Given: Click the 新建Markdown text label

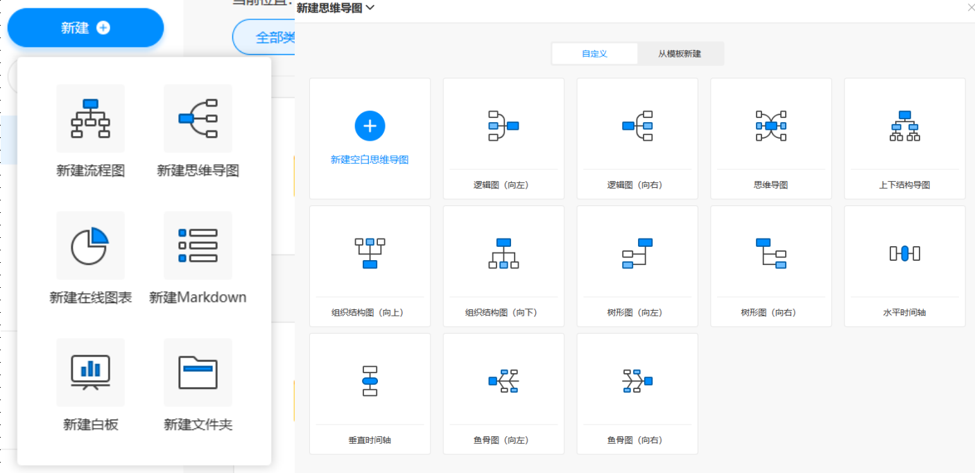Looking at the screenshot, I should coord(198,298).
